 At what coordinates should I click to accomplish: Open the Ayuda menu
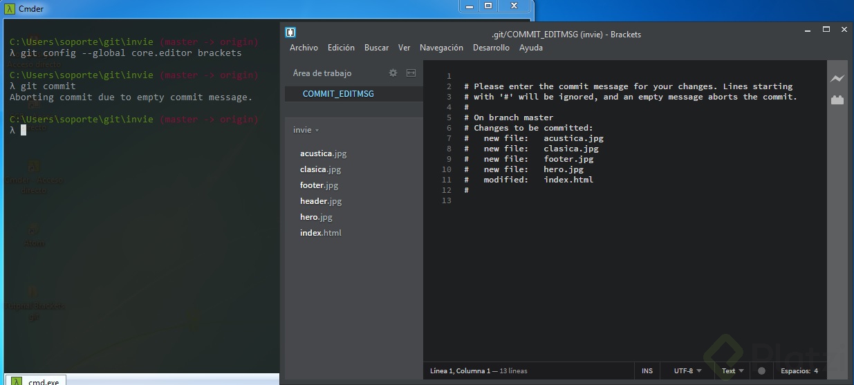point(530,48)
